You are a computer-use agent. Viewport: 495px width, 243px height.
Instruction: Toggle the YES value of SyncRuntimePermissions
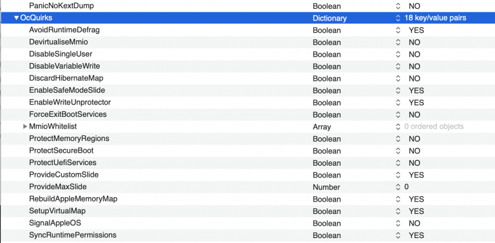click(x=416, y=236)
